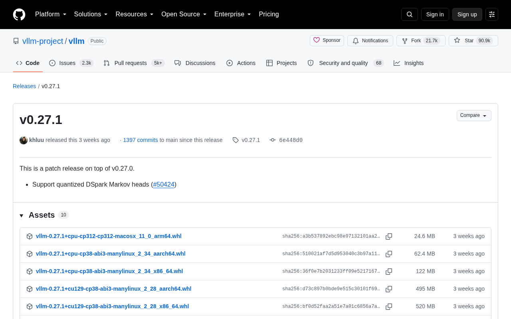This screenshot has width=511, height=319.
Task: Star the vllm repository
Action: (473, 41)
